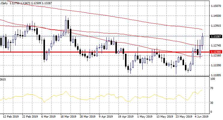Screen dimensions: 223x120
Task: Select the thick red horizontal support line
Action: tap(105, 52)
